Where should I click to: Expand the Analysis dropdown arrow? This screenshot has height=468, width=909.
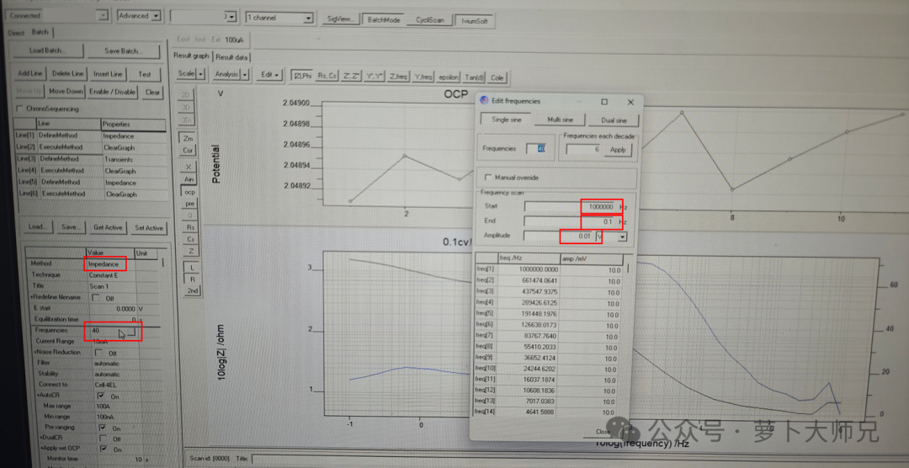click(x=245, y=75)
